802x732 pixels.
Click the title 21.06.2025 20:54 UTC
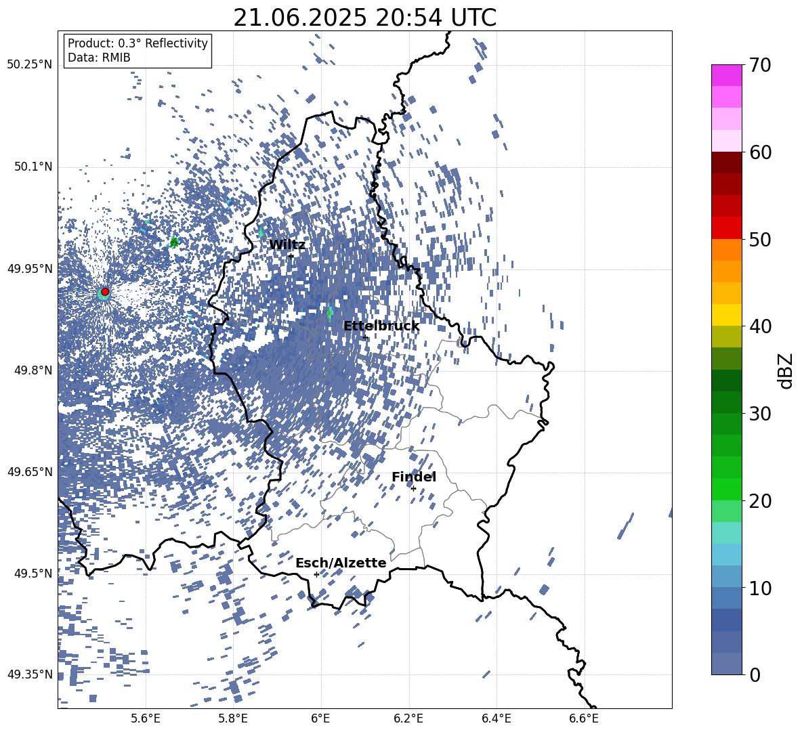(x=364, y=18)
